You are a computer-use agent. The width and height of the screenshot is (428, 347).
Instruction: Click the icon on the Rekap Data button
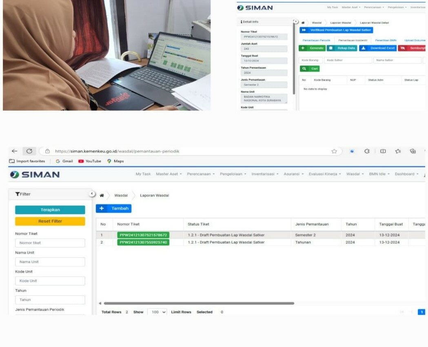[330, 48]
